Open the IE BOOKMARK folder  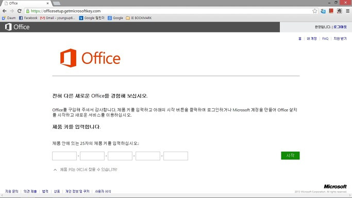pos(139,18)
